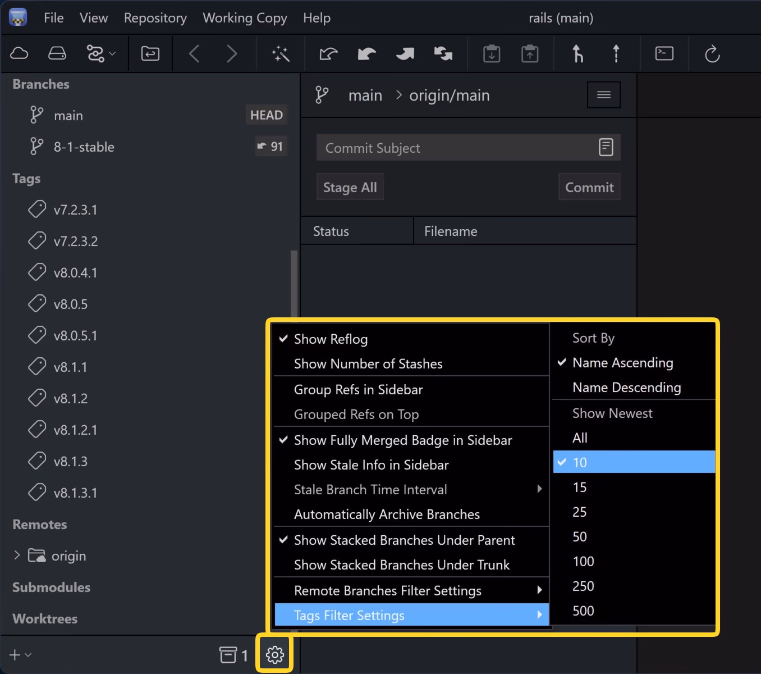
Task: Click the commit message template icon
Action: [606, 147]
